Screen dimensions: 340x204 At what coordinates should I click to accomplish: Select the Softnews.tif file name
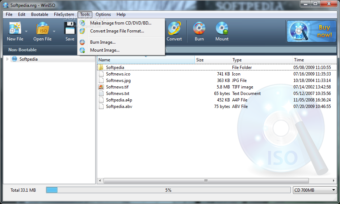pyautogui.click(x=117, y=87)
